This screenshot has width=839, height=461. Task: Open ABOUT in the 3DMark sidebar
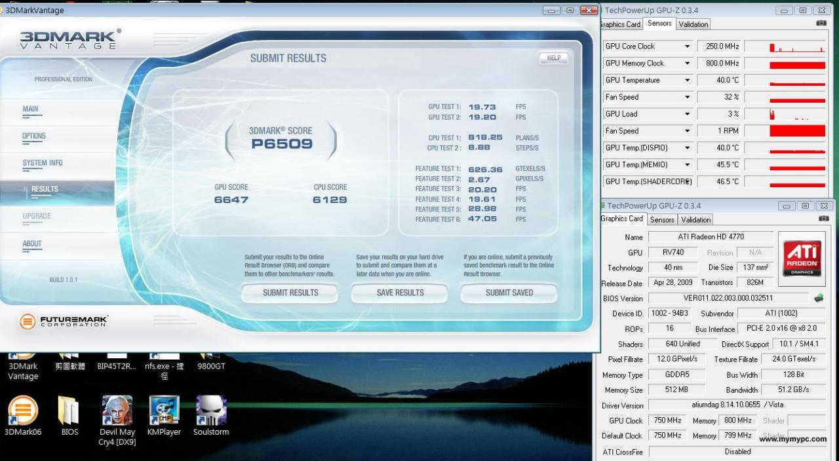pos(32,244)
